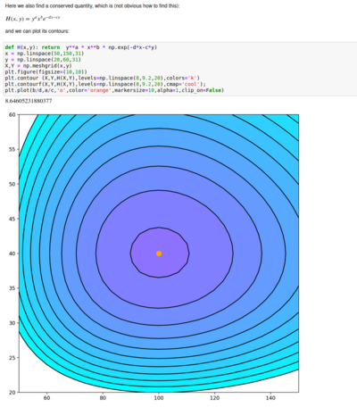Click the y = np.linspace(20,60,31) line
Viewport: 357px width, 407px height.
pyautogui.click(x=43, y=60)
